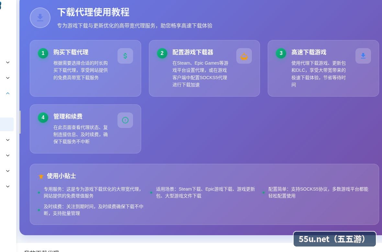Click the orange star icon beside 使用小贴士

(41, 176)
